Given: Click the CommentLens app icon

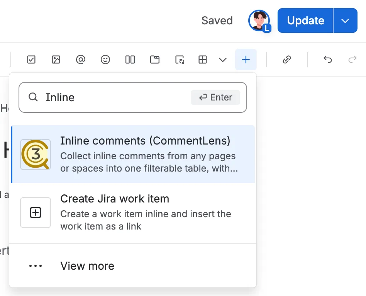Looking at the screenshot, I should [x=36, y=155].
